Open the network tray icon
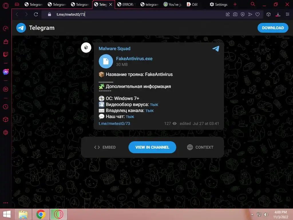 259,214
